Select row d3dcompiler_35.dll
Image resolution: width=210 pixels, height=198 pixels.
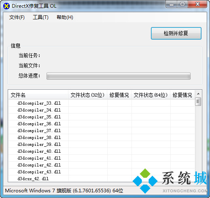102,117
